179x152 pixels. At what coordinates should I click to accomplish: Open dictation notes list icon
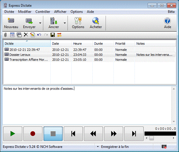click(12, 35)
